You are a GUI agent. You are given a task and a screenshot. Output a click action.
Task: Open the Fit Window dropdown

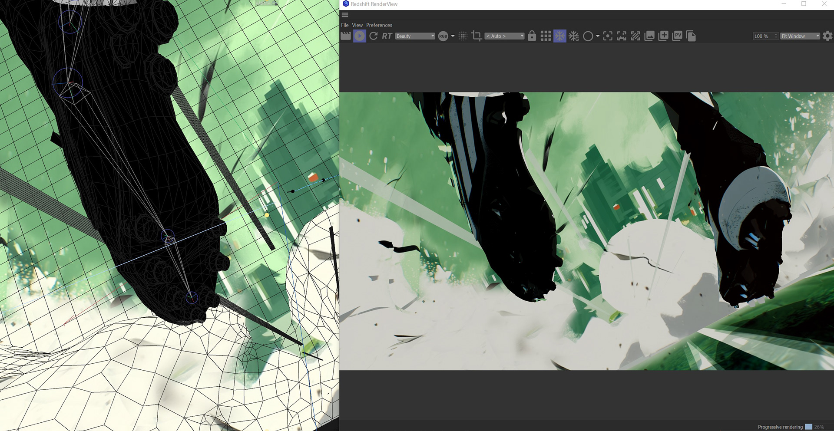800,36
